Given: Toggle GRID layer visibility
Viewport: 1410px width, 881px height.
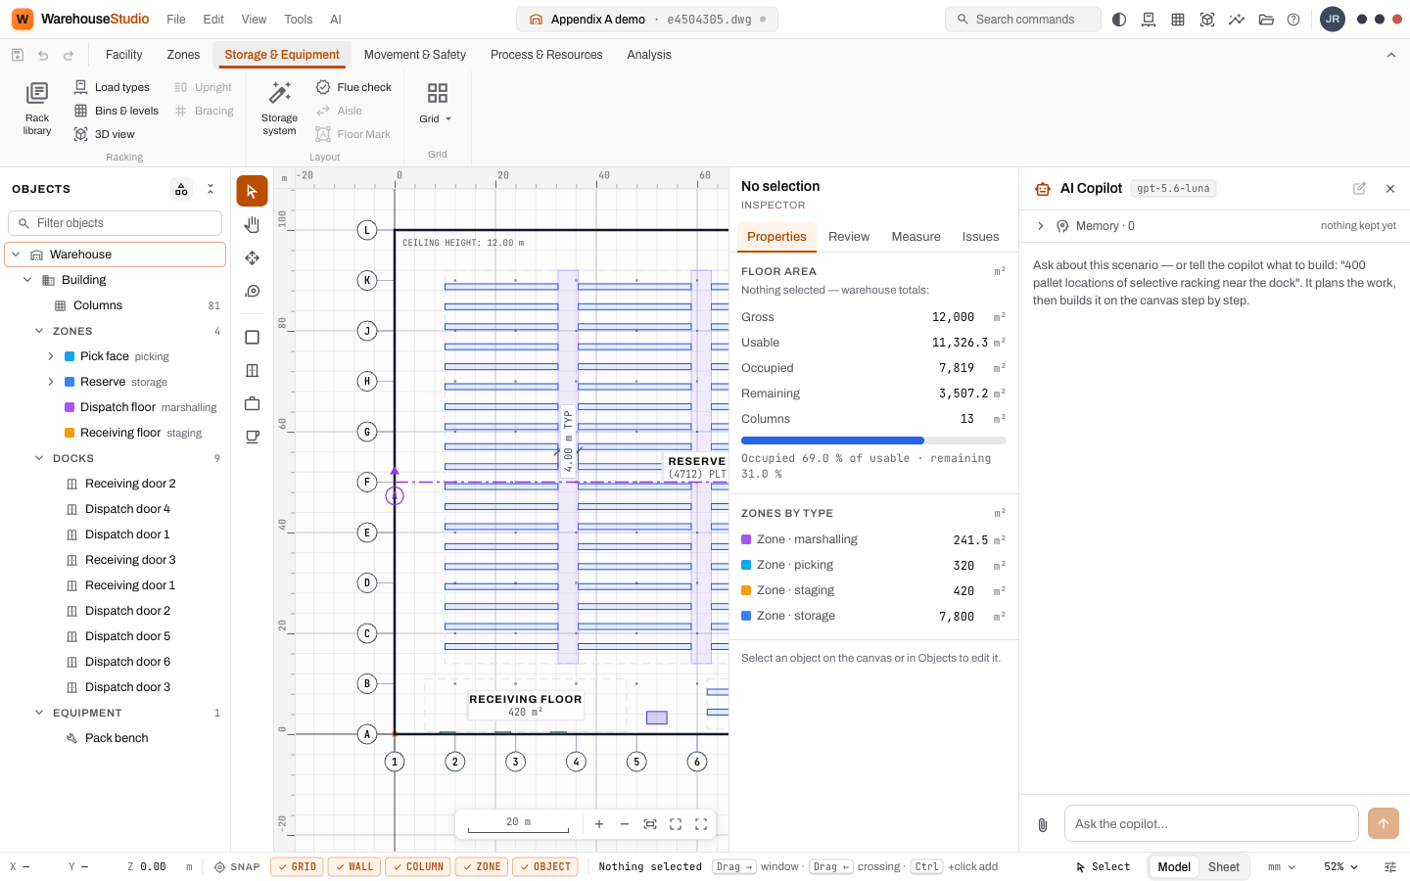Looking at the screenshot, I should click(297, 867).
